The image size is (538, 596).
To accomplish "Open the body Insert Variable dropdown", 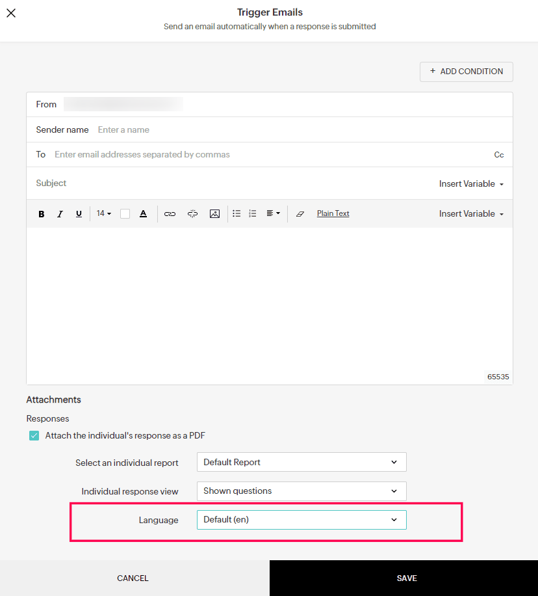I will coord(471,214).
